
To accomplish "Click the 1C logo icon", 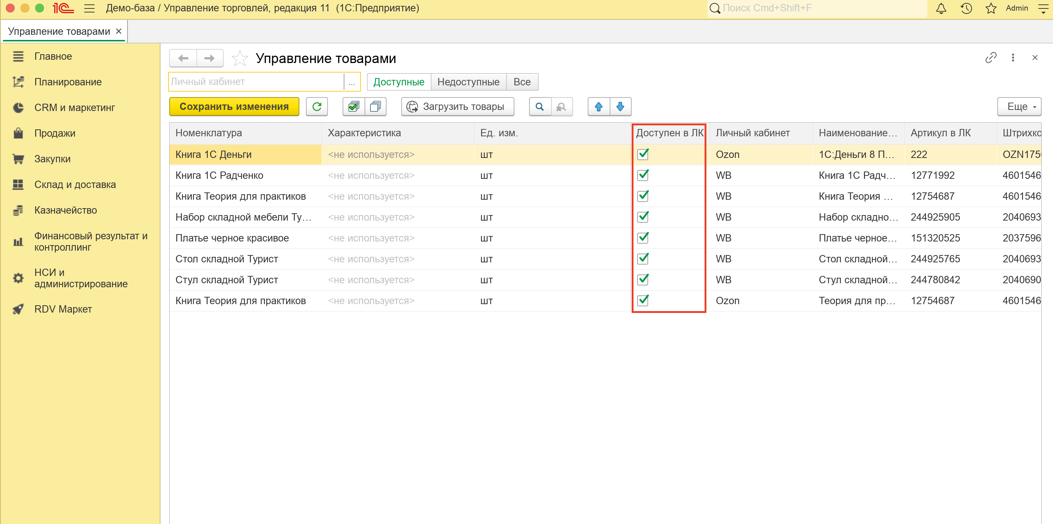I will click(63, 8).
